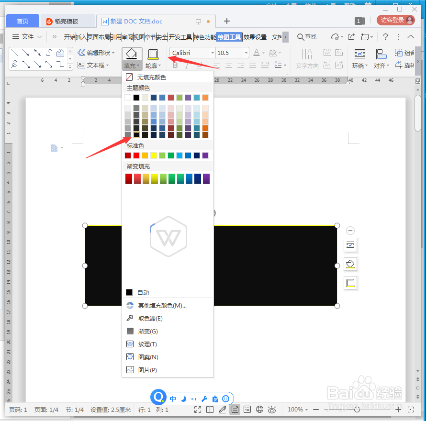Click the outline view list icon
The image size is (426, 421).
[247, 410]
